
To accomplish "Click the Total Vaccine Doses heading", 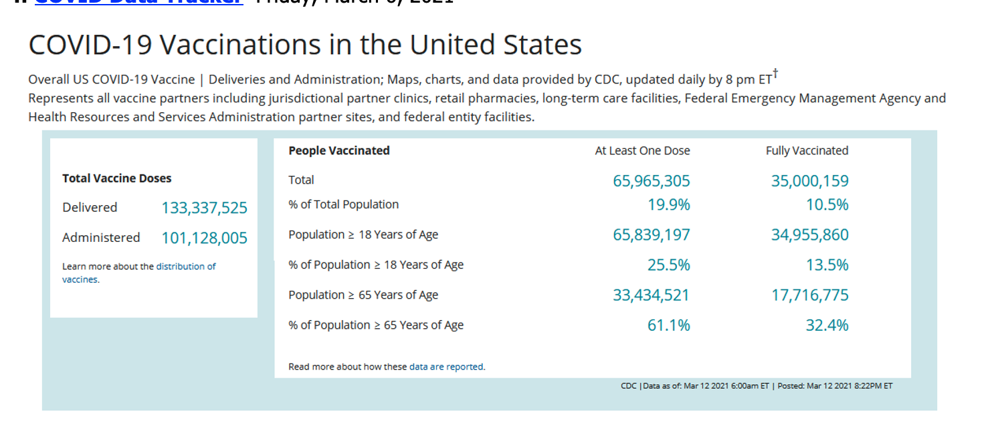I will (117, 178).
